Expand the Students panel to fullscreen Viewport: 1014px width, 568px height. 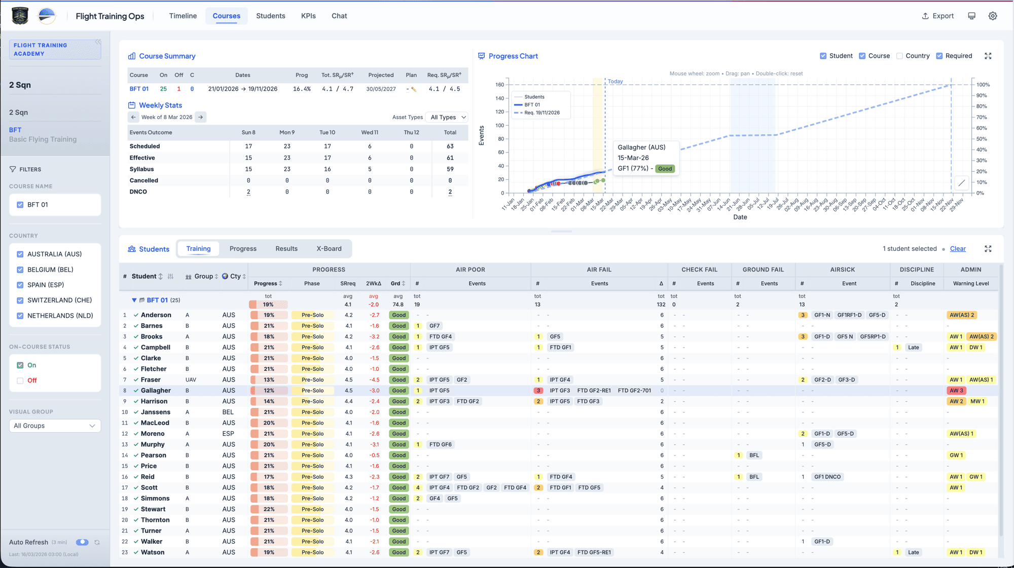988,249
